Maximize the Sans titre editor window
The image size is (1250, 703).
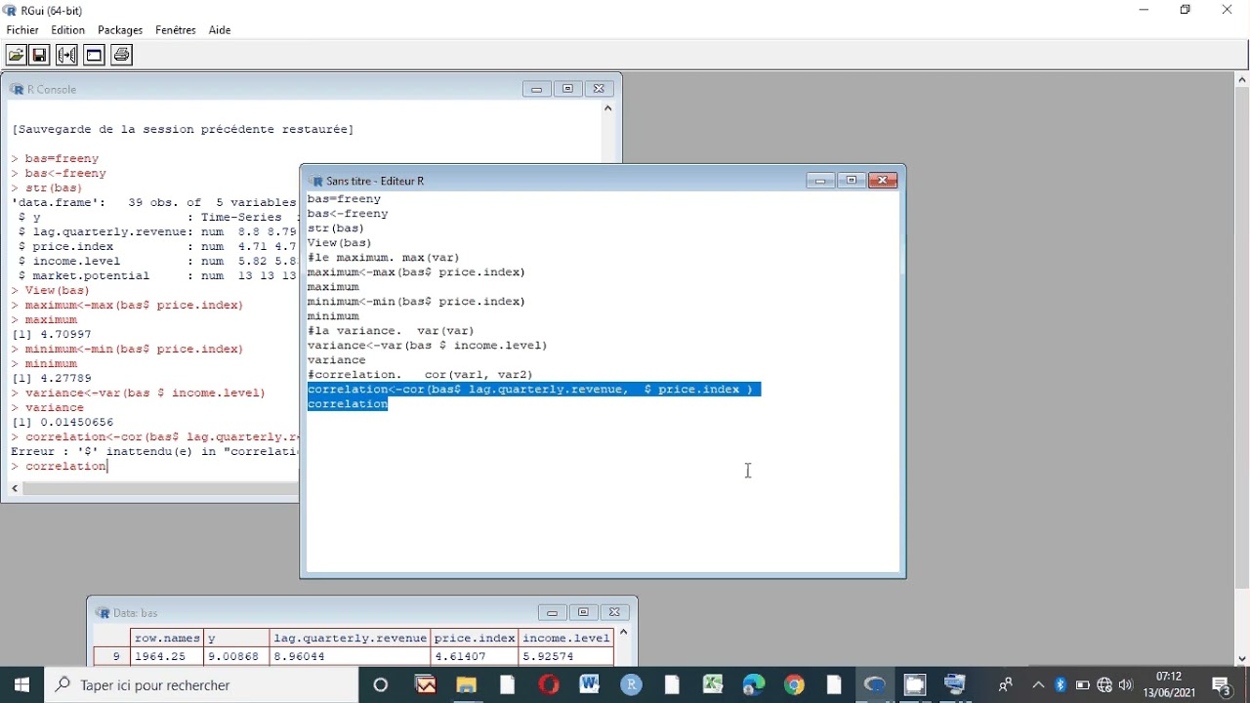pos(852,181)
